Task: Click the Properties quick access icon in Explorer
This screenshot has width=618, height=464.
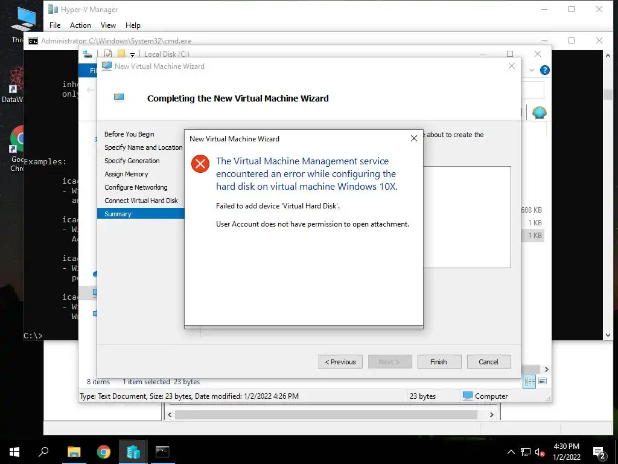Action: pyautogui.click(x=108, y=54)
